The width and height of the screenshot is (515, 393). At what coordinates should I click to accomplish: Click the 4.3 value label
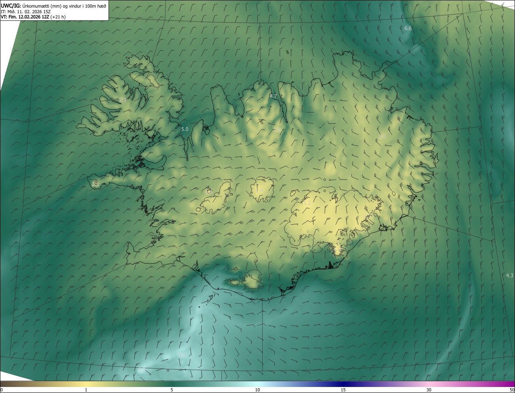click(x=509, y=275)
